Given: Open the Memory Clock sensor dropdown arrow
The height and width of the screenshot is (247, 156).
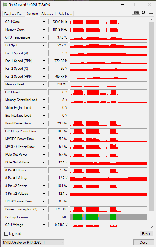Looking at the screenshot, I should pyautogui.click(x=44, y=30).
